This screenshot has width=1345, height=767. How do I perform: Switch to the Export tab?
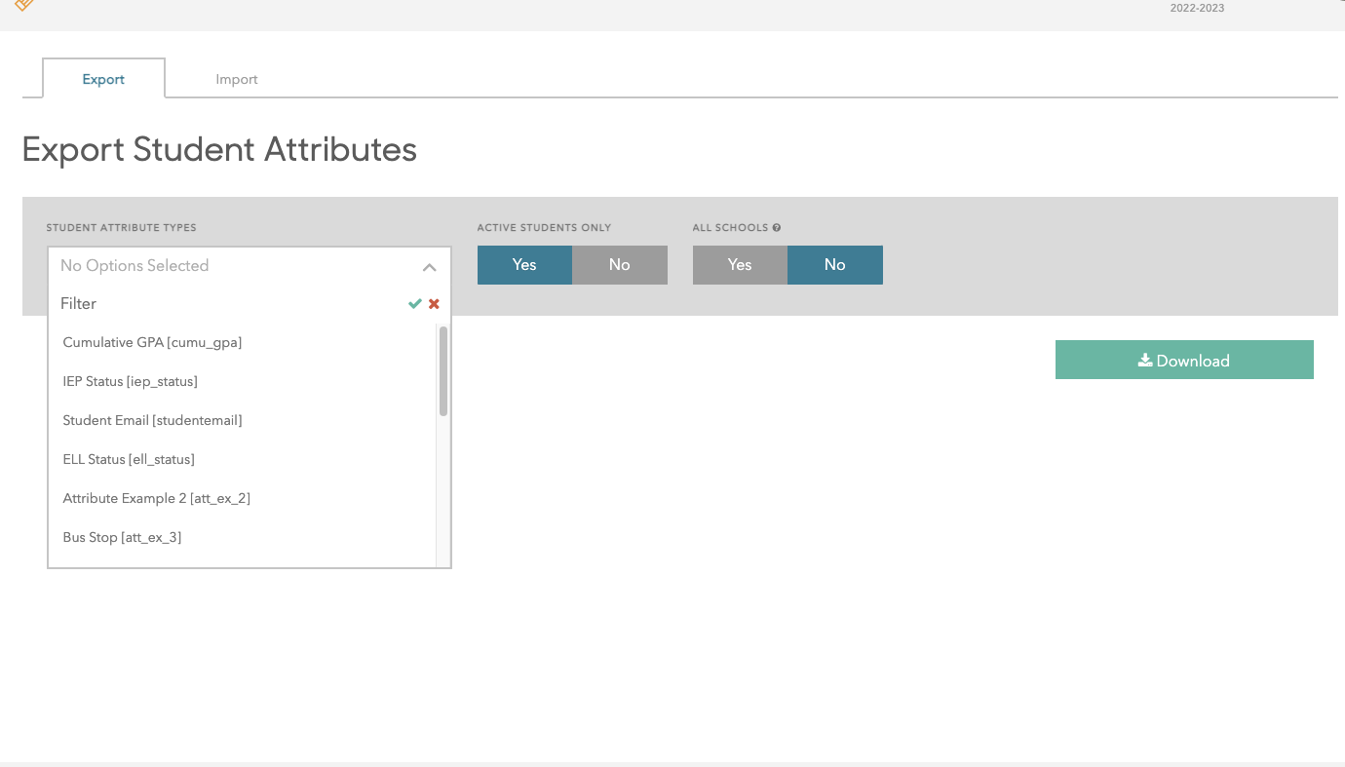(103, 79)
